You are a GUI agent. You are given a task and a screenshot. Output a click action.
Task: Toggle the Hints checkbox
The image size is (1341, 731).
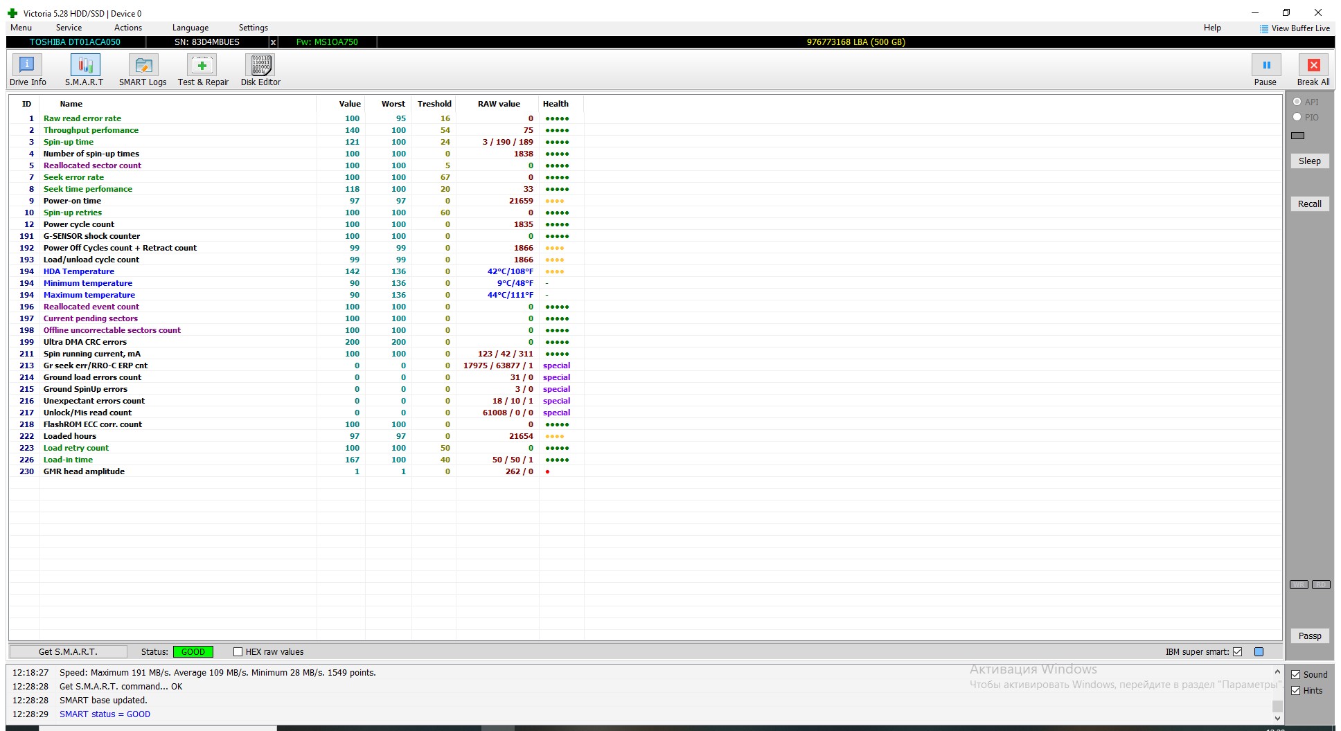coord(1295,691)
